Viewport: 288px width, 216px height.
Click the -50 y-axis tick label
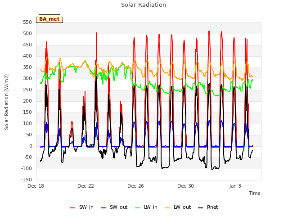(x=28, y=157)
